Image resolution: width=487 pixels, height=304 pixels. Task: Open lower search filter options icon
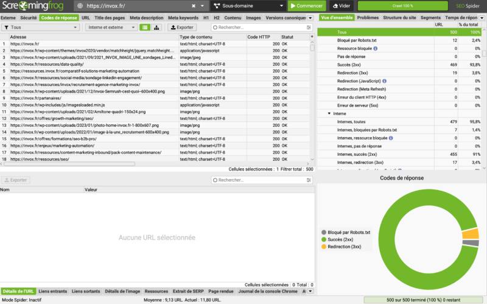tap(309, 180)
